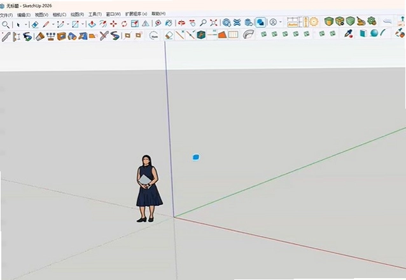406x280 pixels.
Task: Click the Auto dimension icon
Action: (293, 22)
